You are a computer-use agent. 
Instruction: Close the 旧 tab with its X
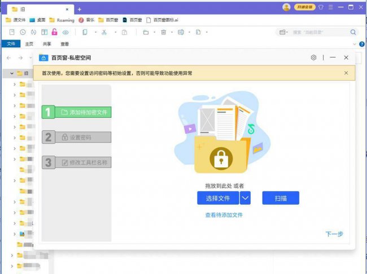click(x=67, y=10)
